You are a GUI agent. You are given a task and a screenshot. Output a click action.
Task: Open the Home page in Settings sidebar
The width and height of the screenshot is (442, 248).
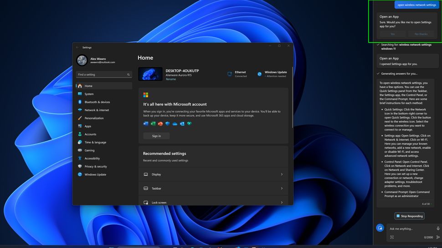[104, 86]
